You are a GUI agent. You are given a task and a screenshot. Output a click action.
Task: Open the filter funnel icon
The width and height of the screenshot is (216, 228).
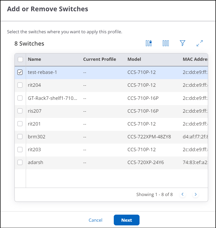(183, 43)
